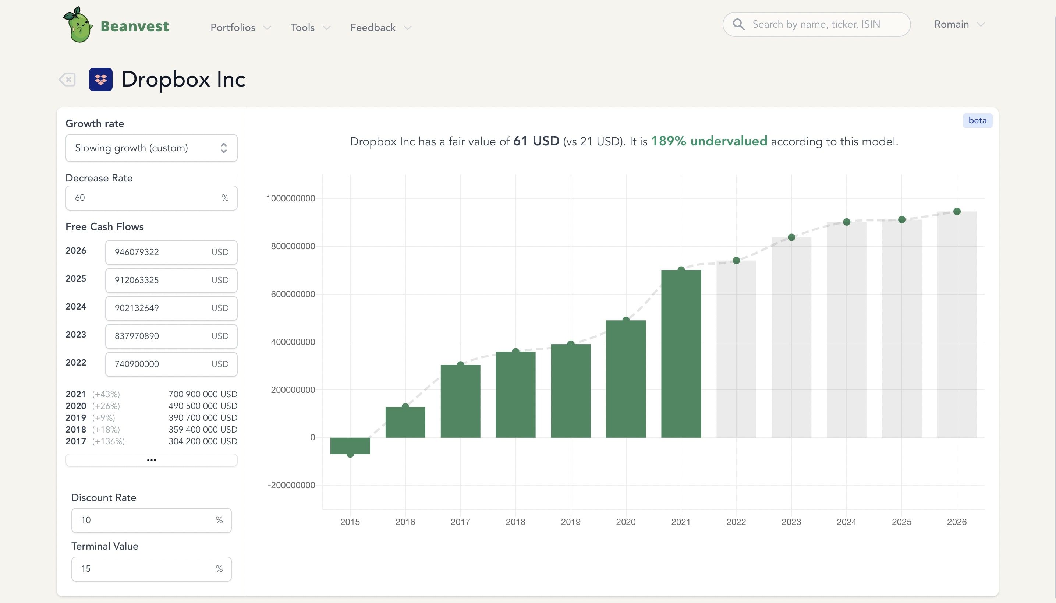Click the 2026 free cash flow input field
The width and height of the screenshot is (1056, 603).
171,252
